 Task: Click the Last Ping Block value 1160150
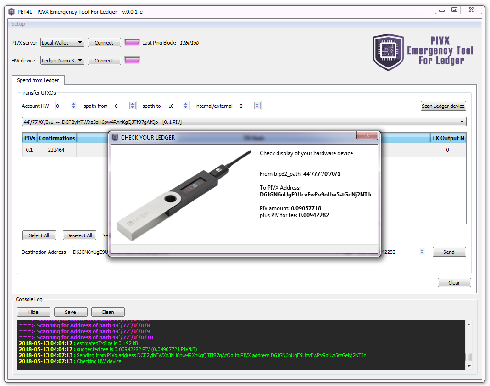pyautogui.click(x=189, y=43)
